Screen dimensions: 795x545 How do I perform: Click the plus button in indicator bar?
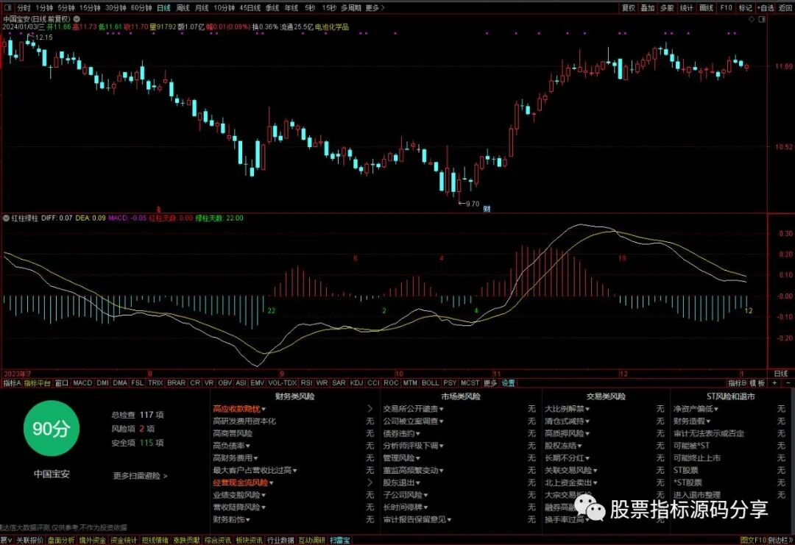point(774,383)
